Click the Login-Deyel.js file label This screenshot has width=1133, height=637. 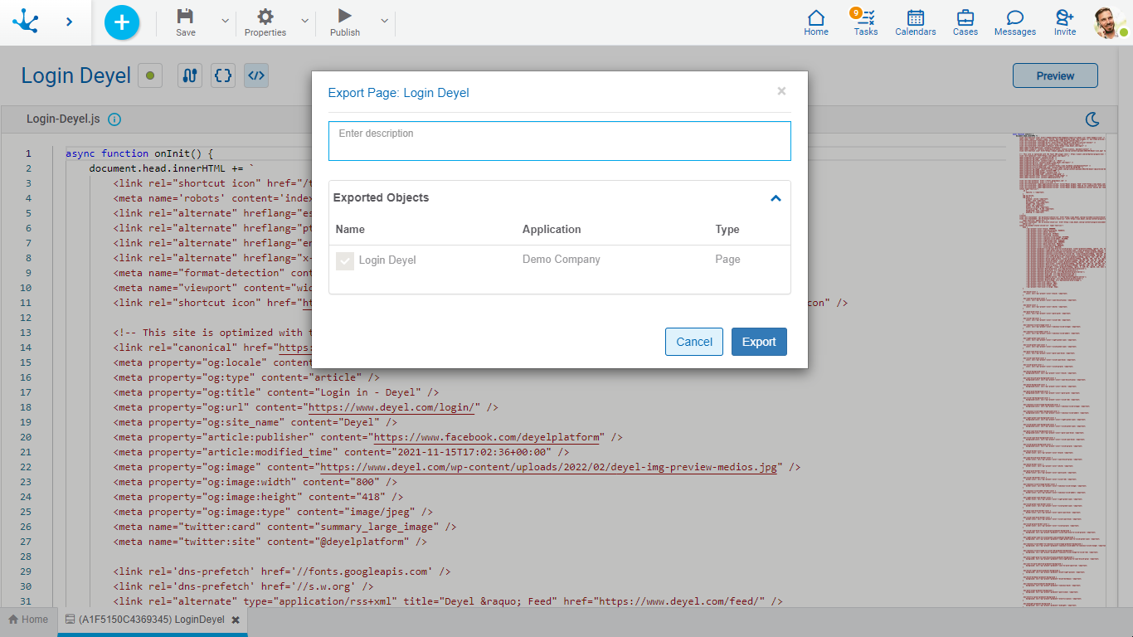[x=63, y=119]
